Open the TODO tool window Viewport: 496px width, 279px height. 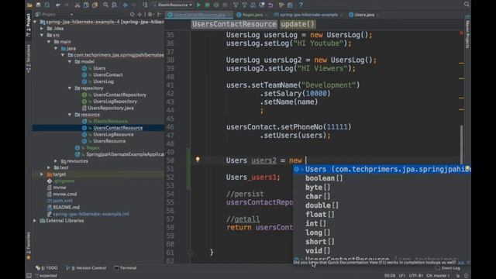46,268
